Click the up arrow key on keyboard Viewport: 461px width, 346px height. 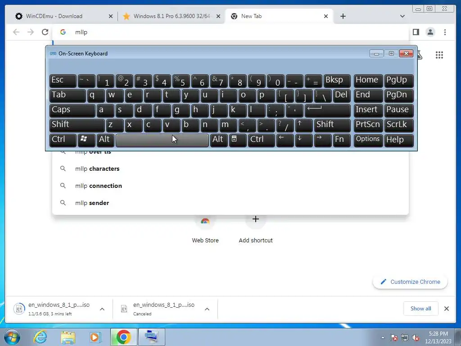tap(304, 125)
